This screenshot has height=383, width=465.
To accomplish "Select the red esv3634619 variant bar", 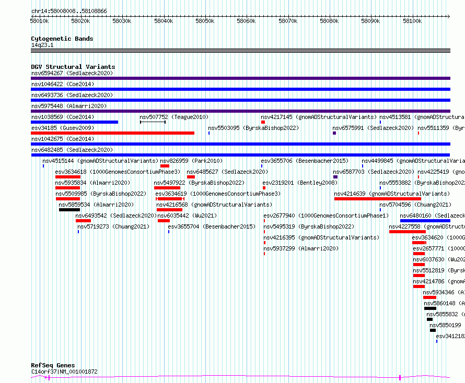I will pyautogui.click(x=170, y=199).
